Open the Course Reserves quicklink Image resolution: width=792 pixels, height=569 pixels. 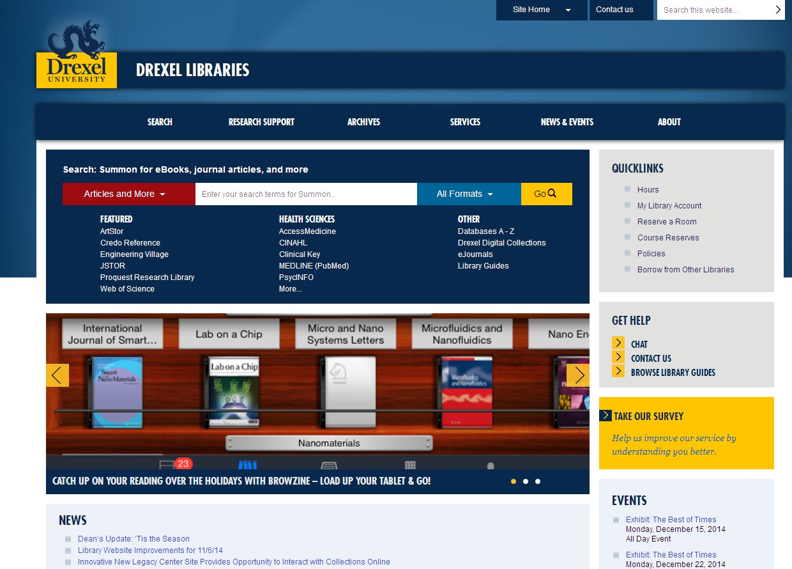(x=668, y=238)
